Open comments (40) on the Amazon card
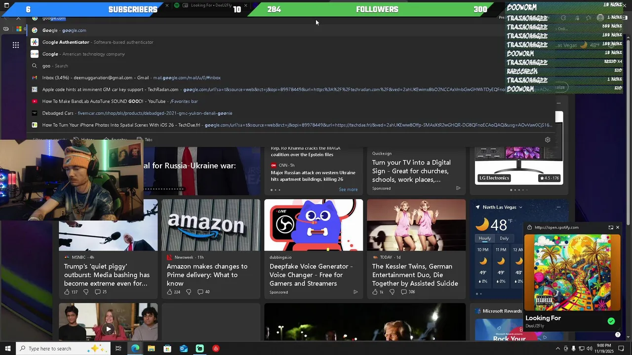Screen dimensions: 632x355 [203, 292]
